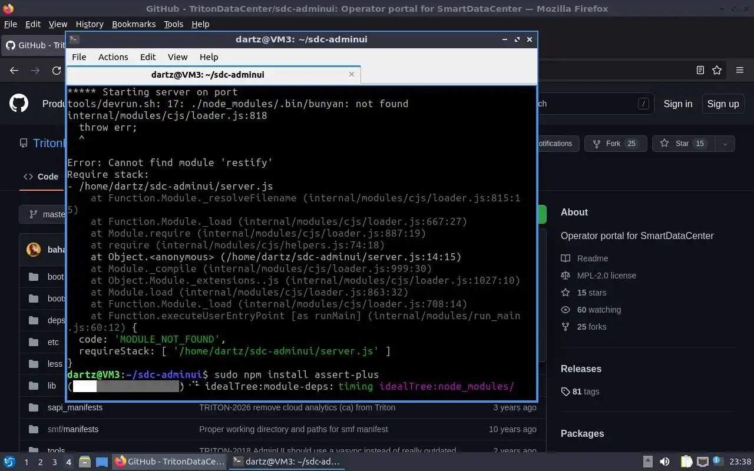Viewport: 754px width, 471px height.
Task: Open the terminal window menu icon in titlebar
Action: 74,39
